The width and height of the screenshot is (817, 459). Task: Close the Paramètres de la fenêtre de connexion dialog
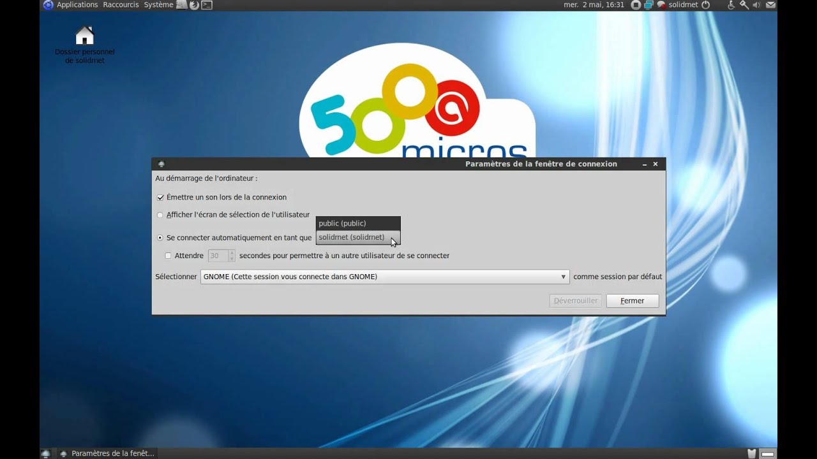tap(656, 164)
